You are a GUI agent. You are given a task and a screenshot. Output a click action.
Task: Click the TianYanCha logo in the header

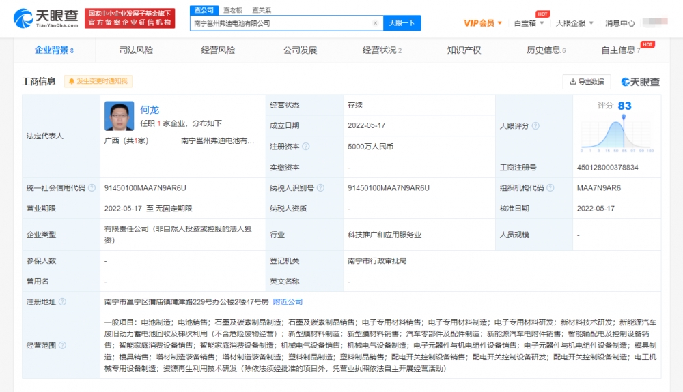(x=46, y=18)
